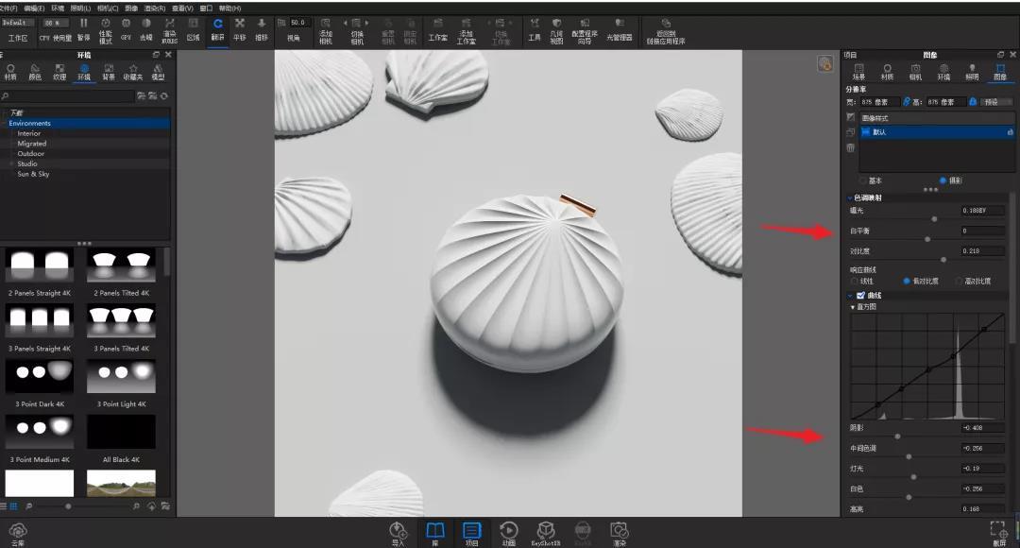Open the Edit (编辑) menu

34,9
